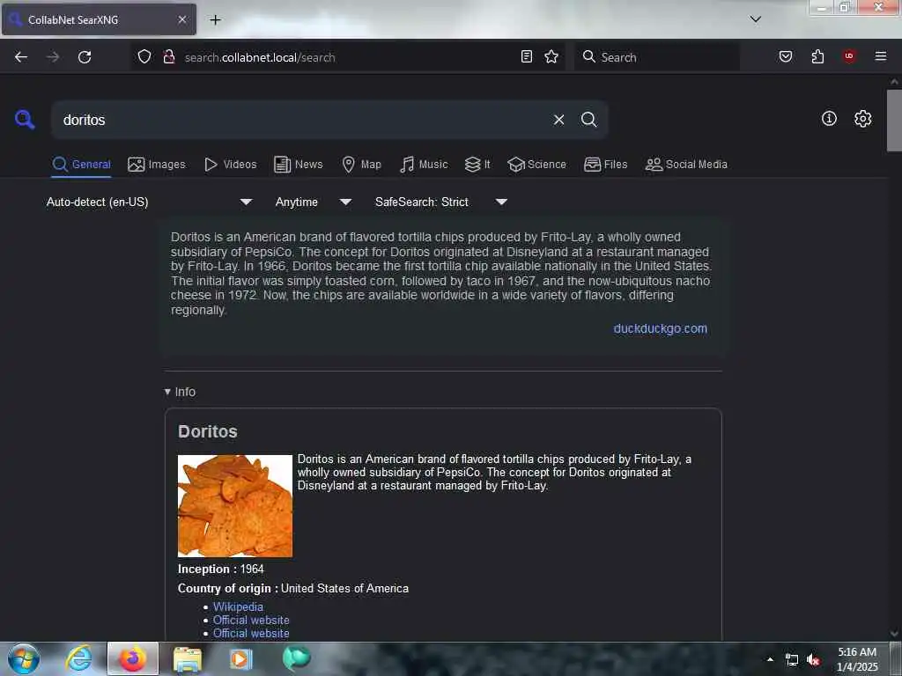Image resolution: width=902 pixels, height=676 pixels.
Task: Focus the Firefox toolbar Search box
Action: pos(656,57)
